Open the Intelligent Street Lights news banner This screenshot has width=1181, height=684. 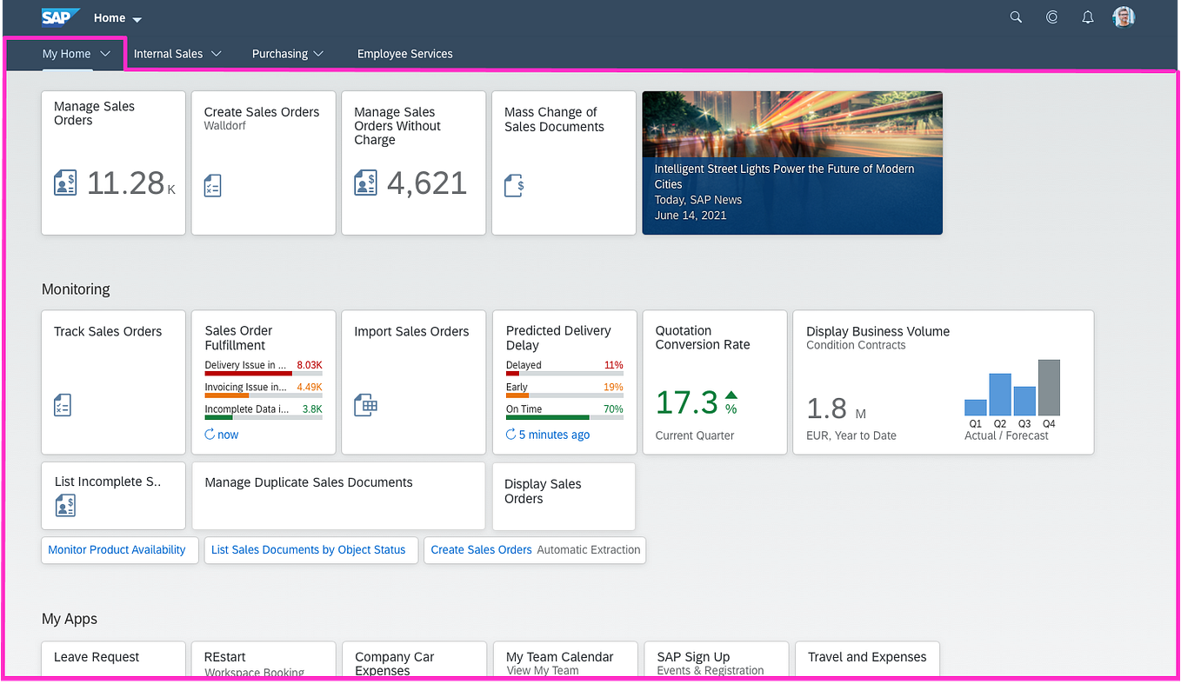[x=791, y=163]
